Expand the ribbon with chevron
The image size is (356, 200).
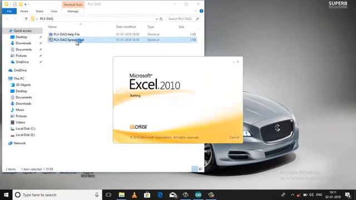click(196, 11)
